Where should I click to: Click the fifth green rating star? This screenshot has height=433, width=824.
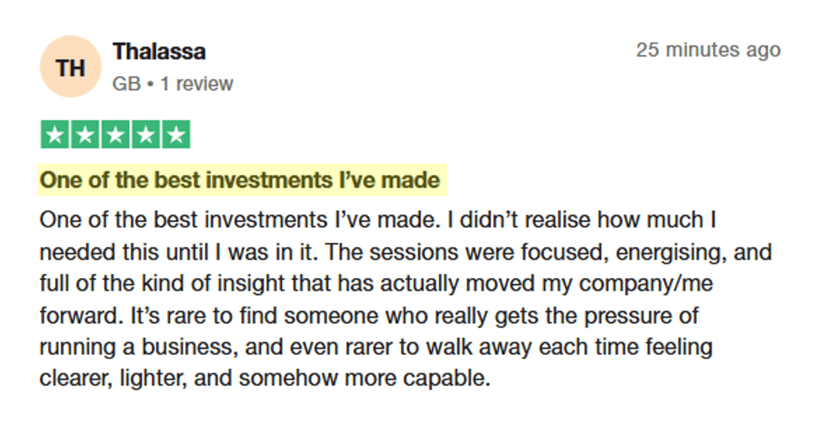176,135
